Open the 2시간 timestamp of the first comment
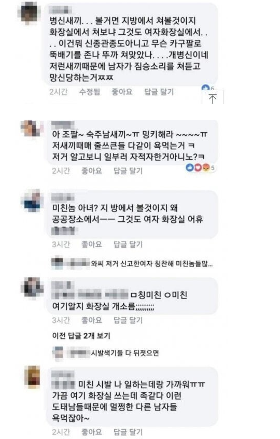 [x=58, y=92]
